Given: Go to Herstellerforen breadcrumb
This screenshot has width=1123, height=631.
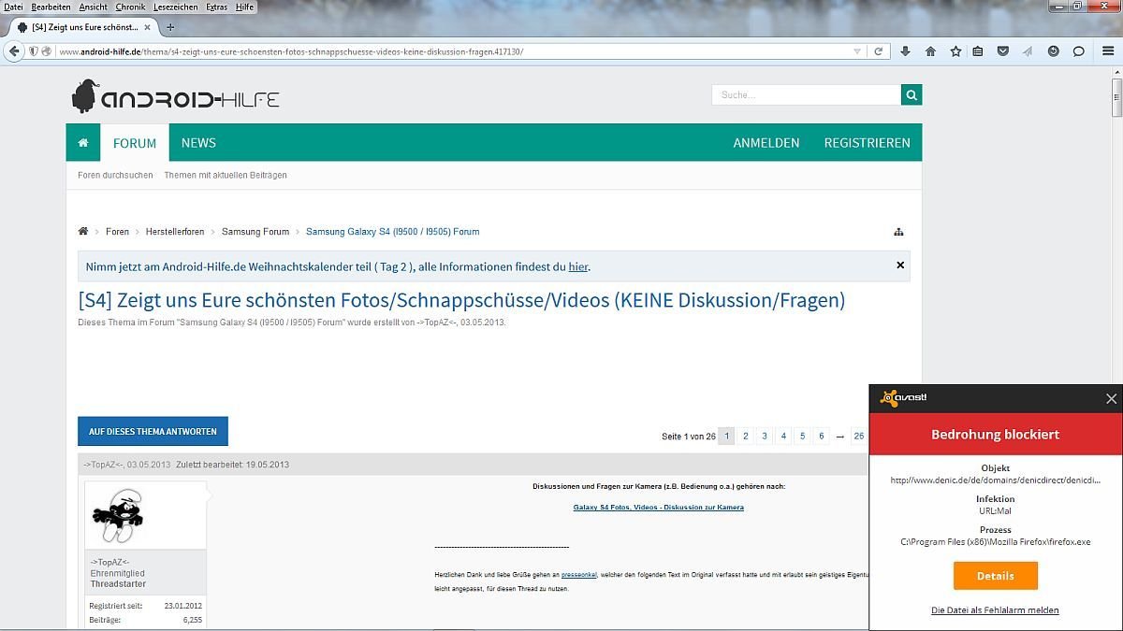Looking at the screenshot, I should click(175, 232).
